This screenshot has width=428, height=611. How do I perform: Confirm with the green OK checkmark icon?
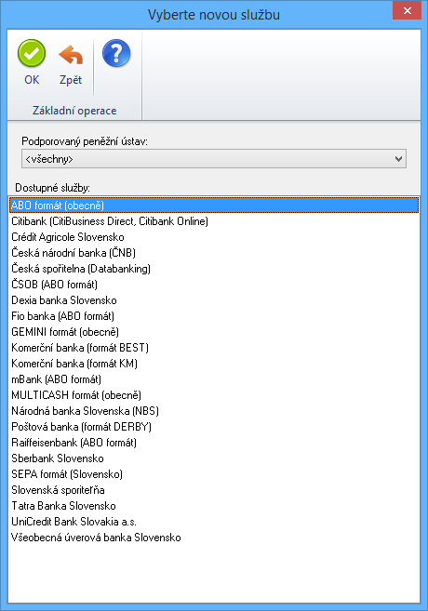pos(32,54)
